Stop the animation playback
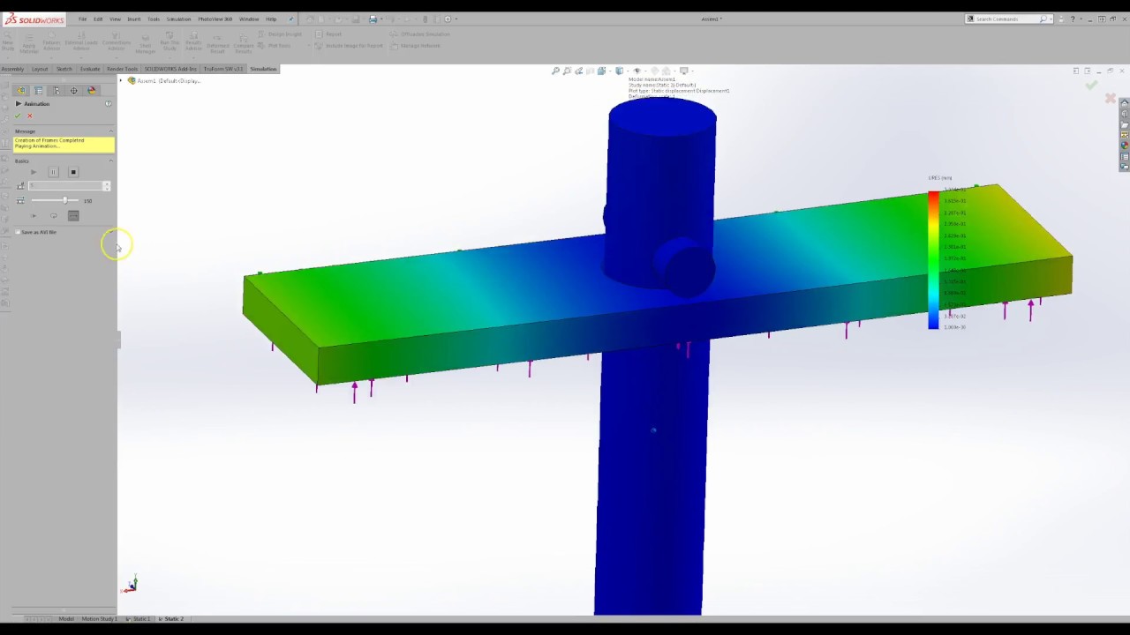The image size is (1130, 635). pos(73,172)
